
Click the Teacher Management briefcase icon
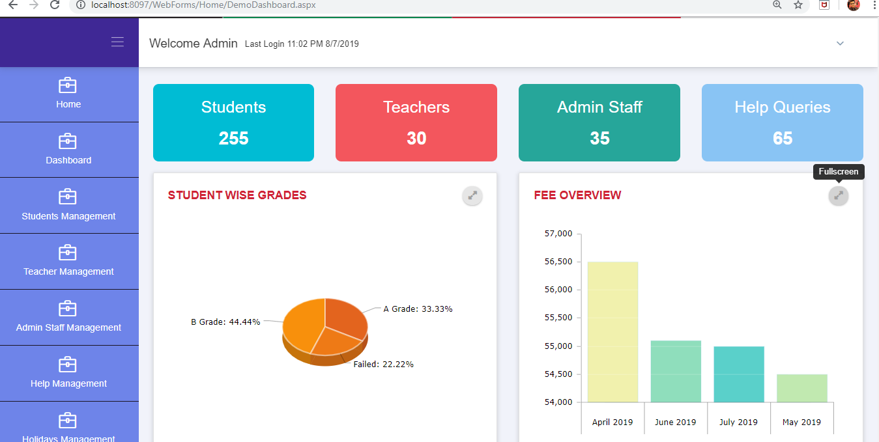click(x=68, y=253)
